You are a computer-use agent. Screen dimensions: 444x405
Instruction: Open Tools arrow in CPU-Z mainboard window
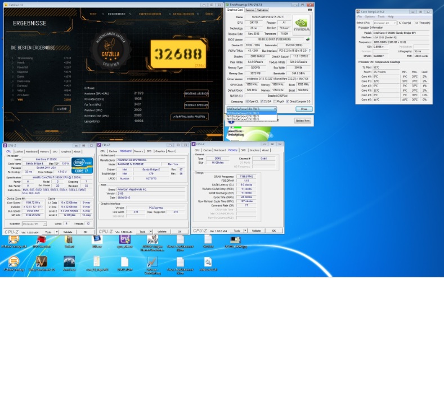coord(151,232)
